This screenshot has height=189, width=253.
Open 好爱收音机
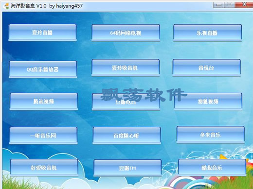(44, 168)
